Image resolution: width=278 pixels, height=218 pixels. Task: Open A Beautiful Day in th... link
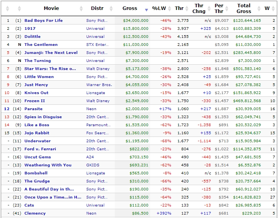click(49, 189)
